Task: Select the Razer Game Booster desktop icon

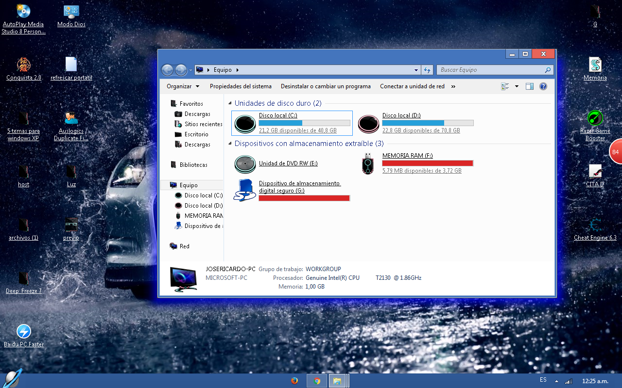Action: tap(595, 126)
